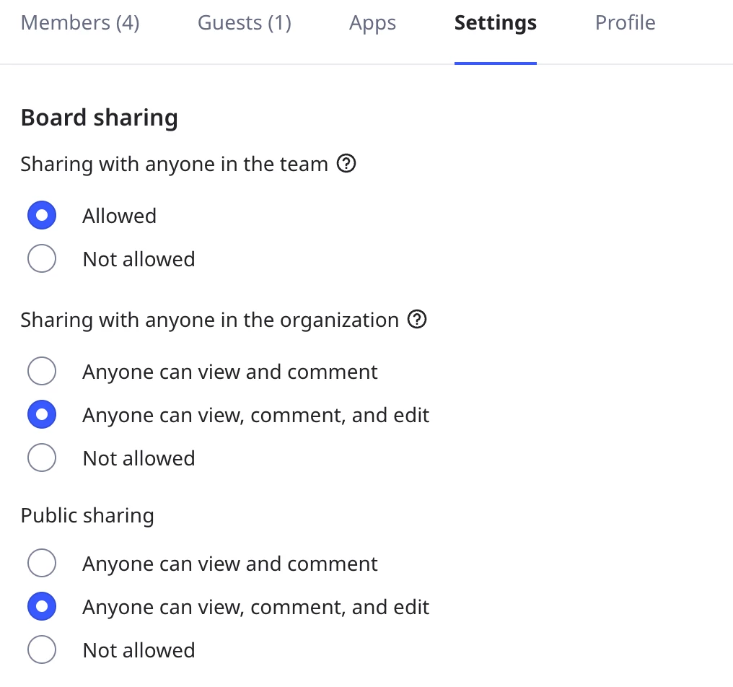This screenshot has height=687, width=733.
Task: Select 'Not allowed' for team sharing
Action: point(42,259)
